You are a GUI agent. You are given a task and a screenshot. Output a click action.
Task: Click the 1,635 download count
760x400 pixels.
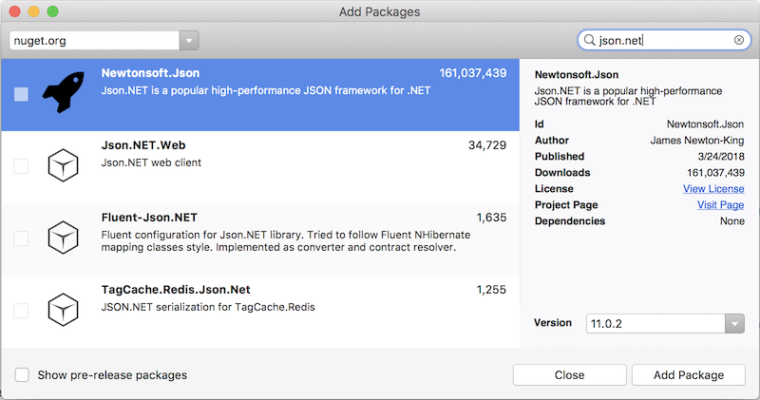(491, 218)
